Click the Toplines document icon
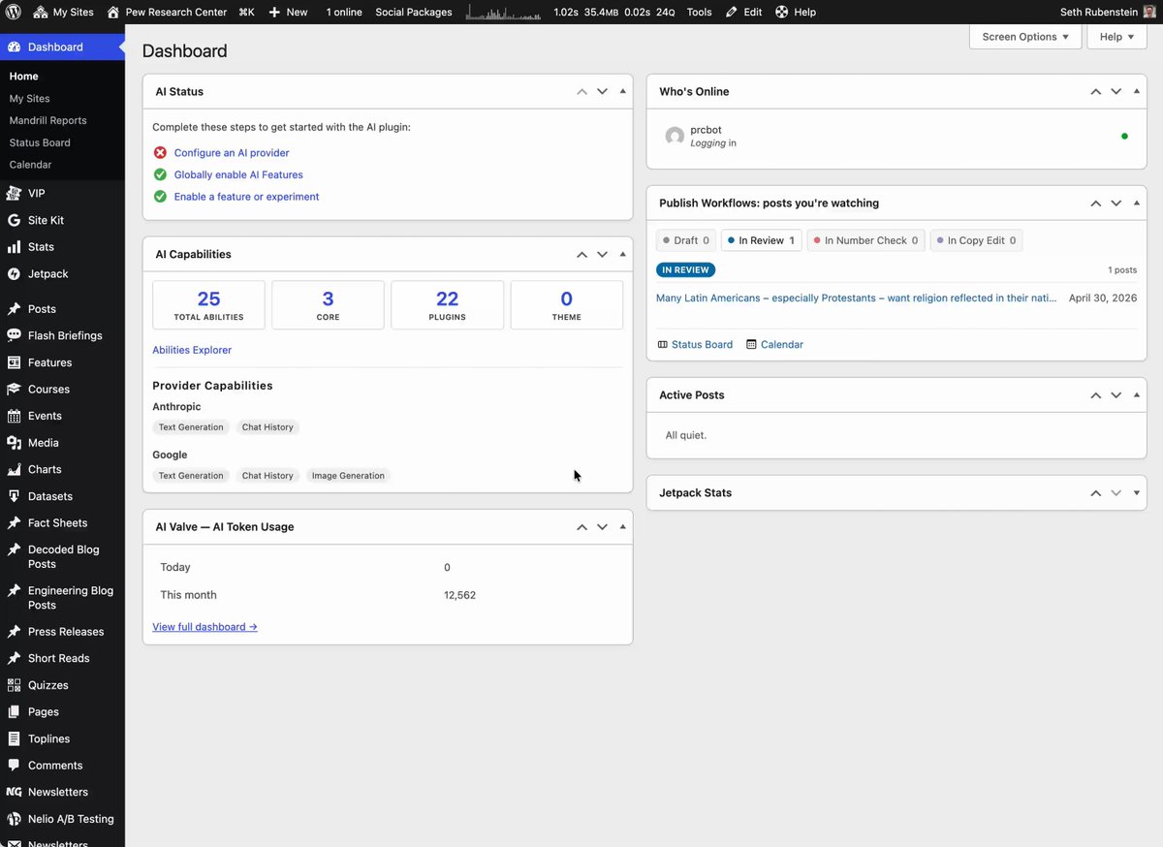This screenshot has height=847, width=1163. [14, 738]
